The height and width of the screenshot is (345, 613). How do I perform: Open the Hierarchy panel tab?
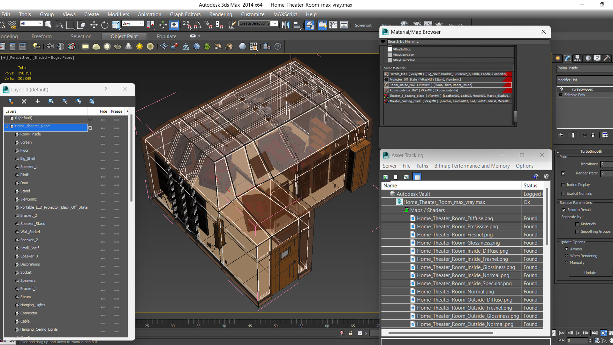(577, 58)
